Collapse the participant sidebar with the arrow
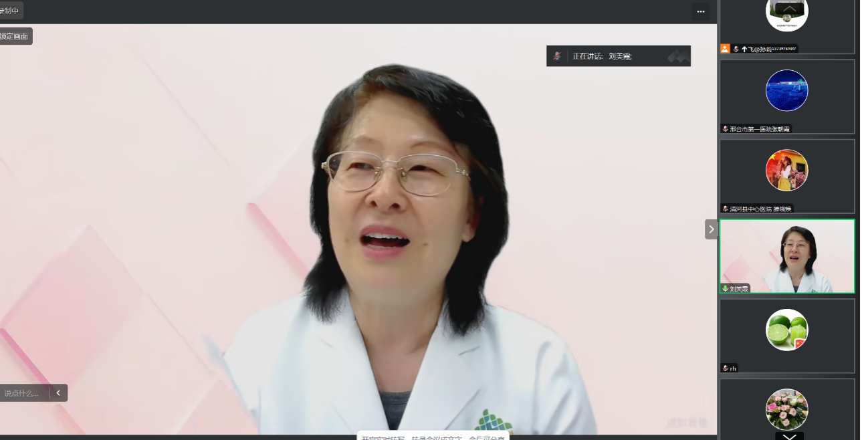 (x=711, y=229)
